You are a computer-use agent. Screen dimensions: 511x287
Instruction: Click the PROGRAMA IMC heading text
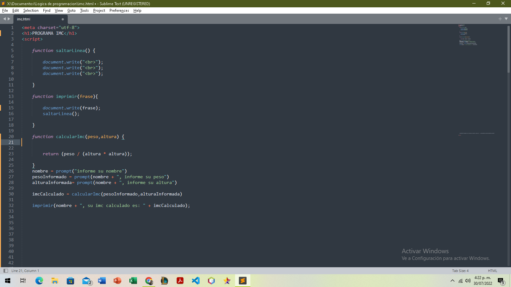48,33
